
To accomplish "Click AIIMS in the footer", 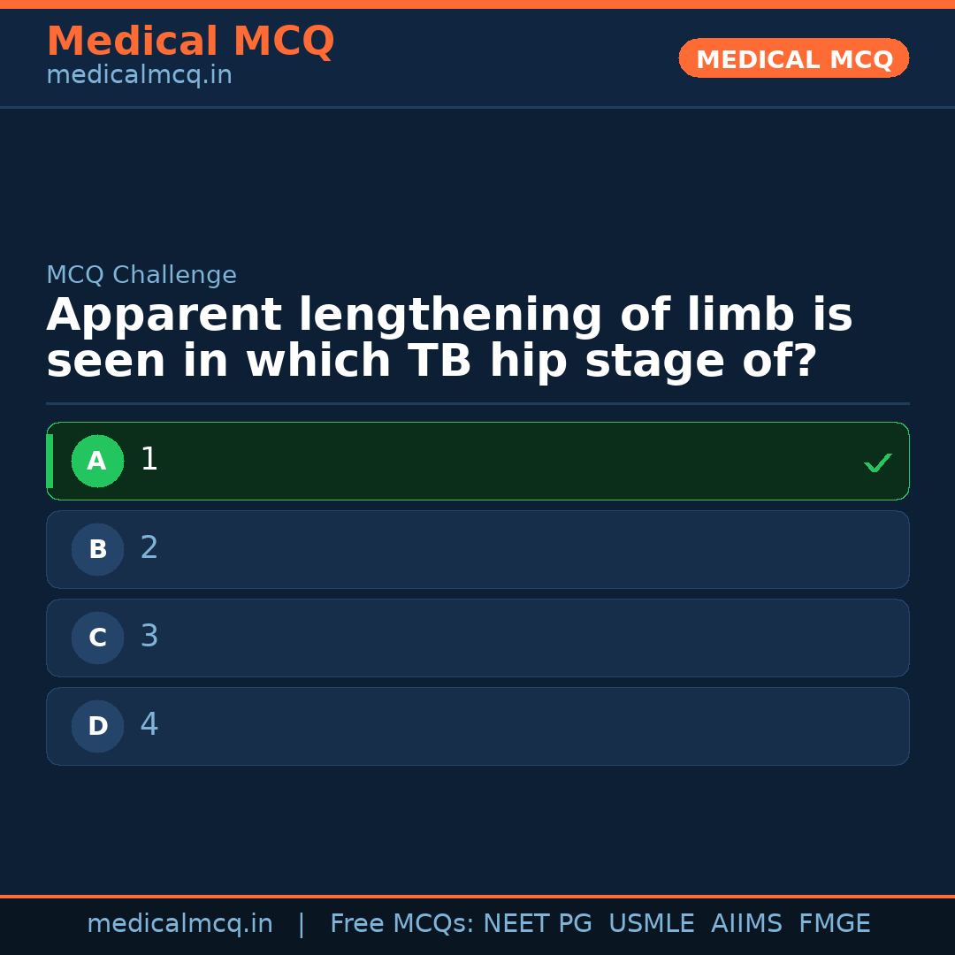I will click(746, 924).
